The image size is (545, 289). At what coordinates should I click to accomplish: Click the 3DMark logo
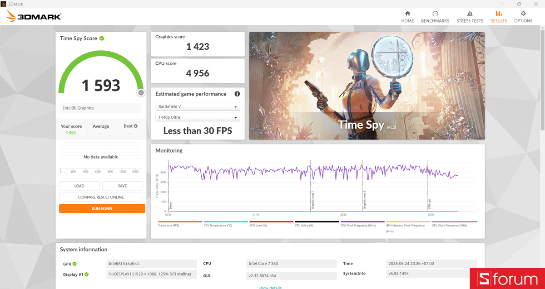pyautogui.click(x=33, y=17)
